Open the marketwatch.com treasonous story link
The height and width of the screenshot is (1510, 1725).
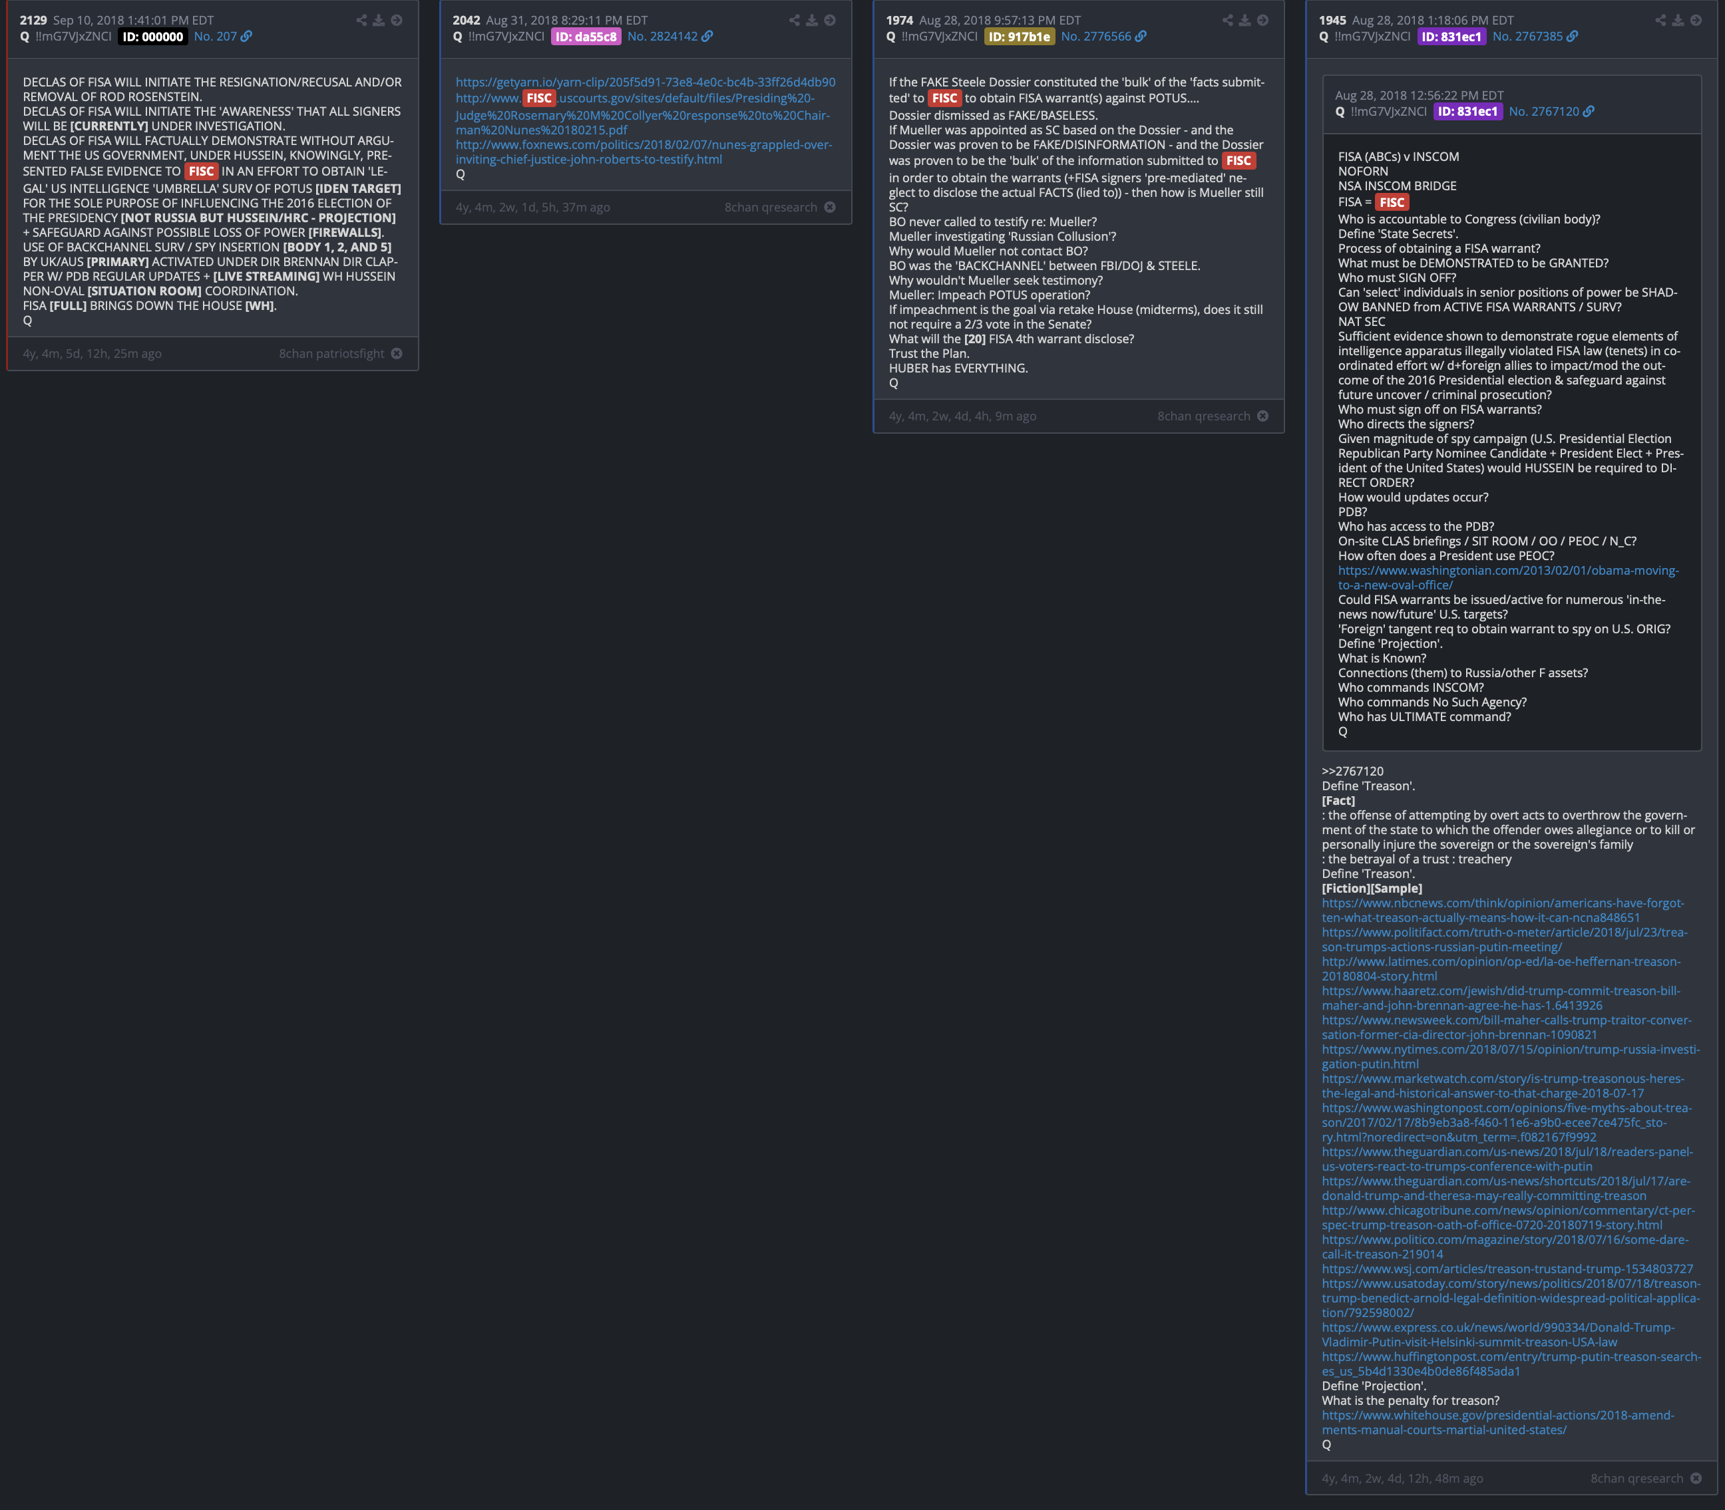coord(1503,1086)
